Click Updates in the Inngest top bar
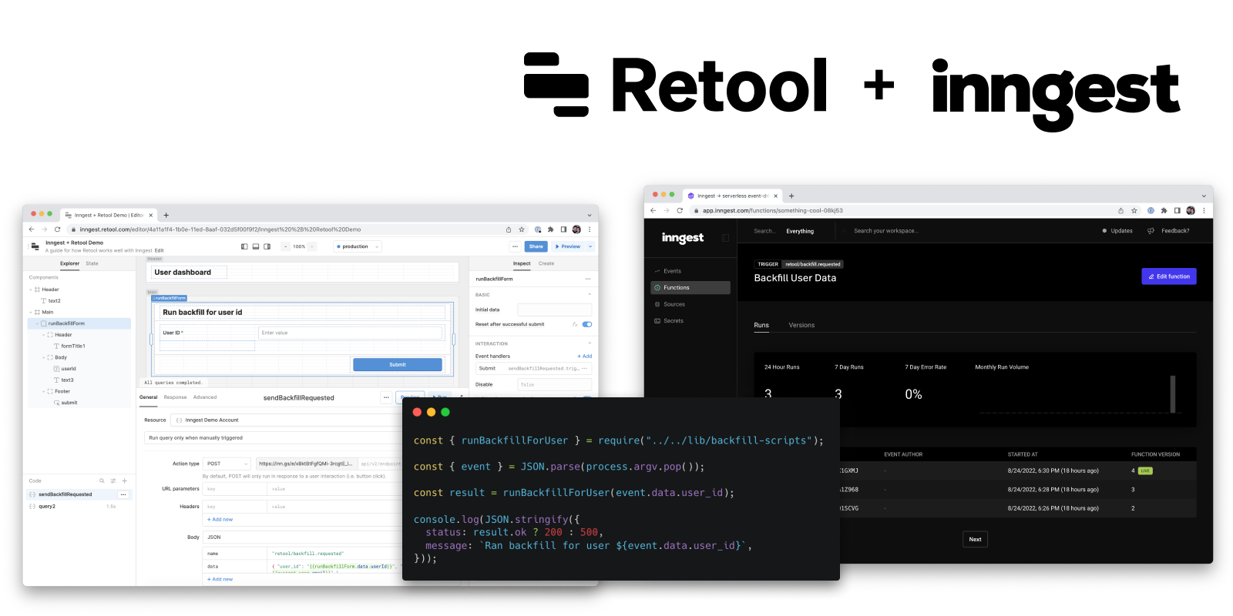 tap(1117, 231)
